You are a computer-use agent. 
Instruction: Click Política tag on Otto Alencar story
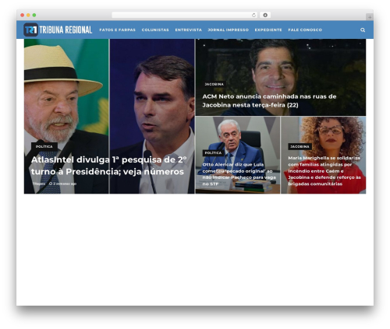coord(213,153)
